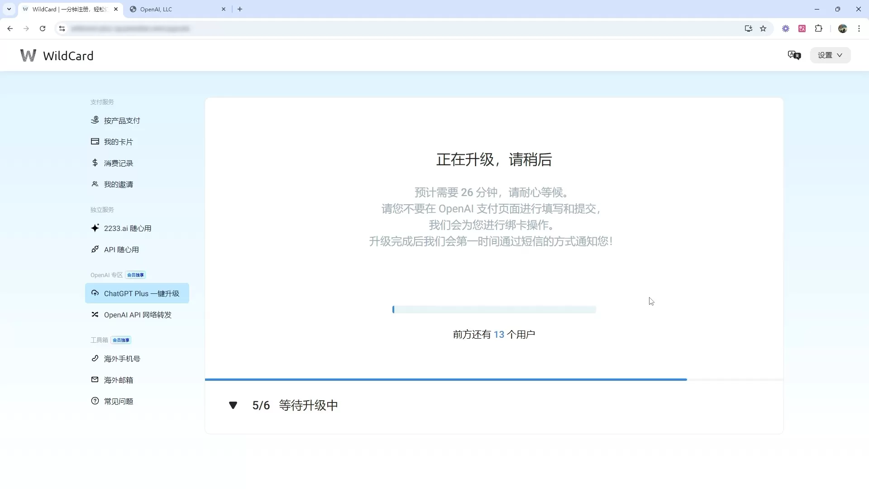Screen dimensions: 869x489
Task: Collapse the 5/6 等待升级中 step triangle
Action: click(233, 405)
